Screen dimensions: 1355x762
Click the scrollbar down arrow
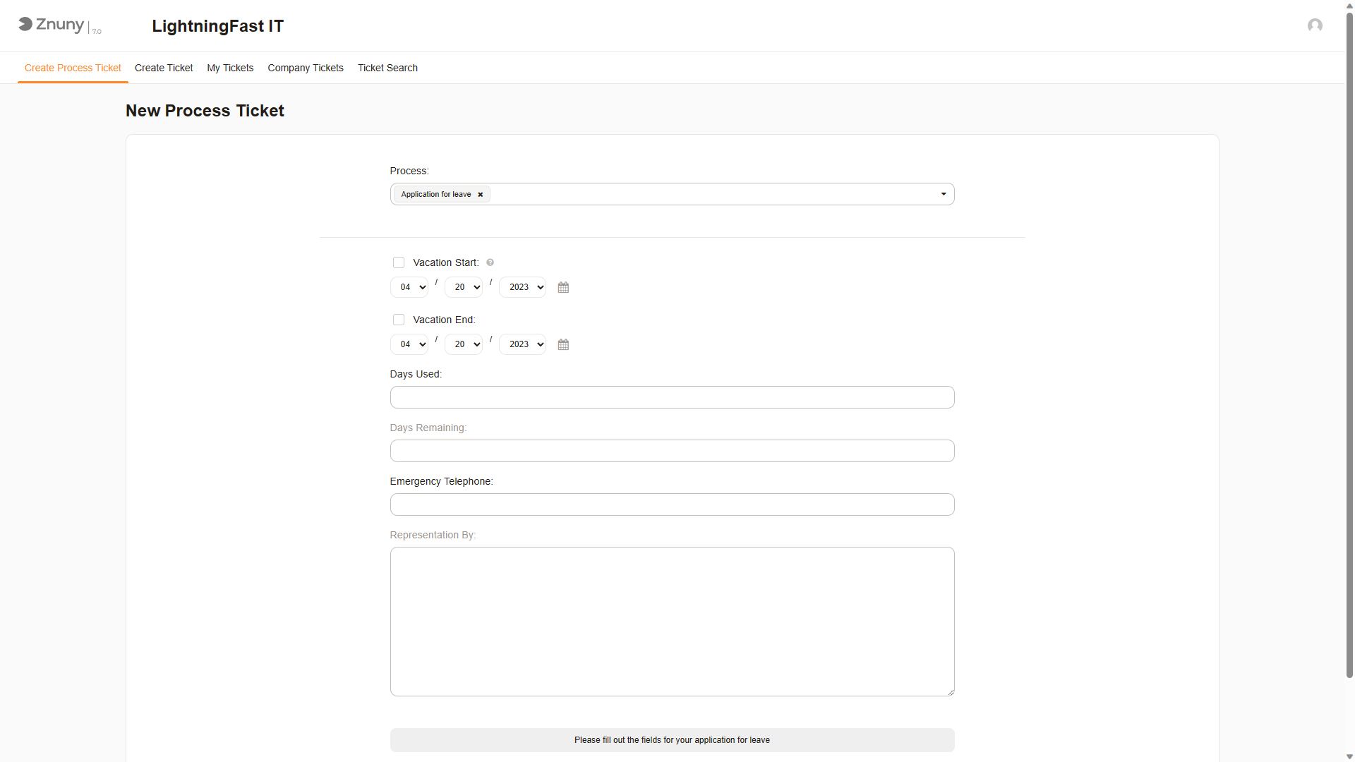coord(1349,756)
